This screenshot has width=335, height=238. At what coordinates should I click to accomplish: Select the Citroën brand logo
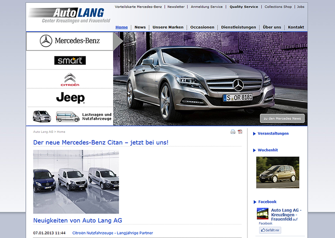tap(70, 80)
